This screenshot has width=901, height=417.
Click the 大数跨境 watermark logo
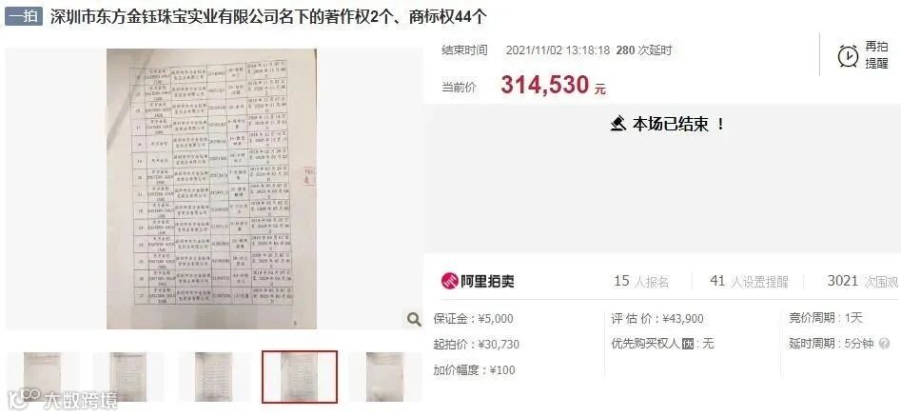62,399
